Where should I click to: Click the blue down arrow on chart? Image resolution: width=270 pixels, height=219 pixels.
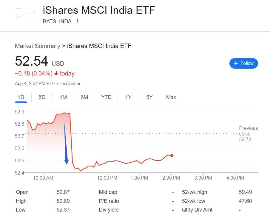(x=66, y=143)
